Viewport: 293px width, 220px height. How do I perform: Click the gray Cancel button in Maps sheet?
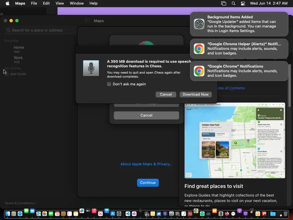[146, 115]
